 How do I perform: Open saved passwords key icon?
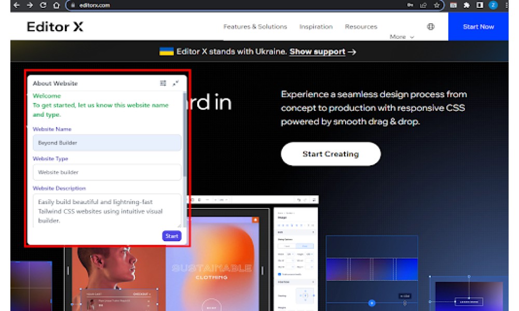(x=410, y=5)
